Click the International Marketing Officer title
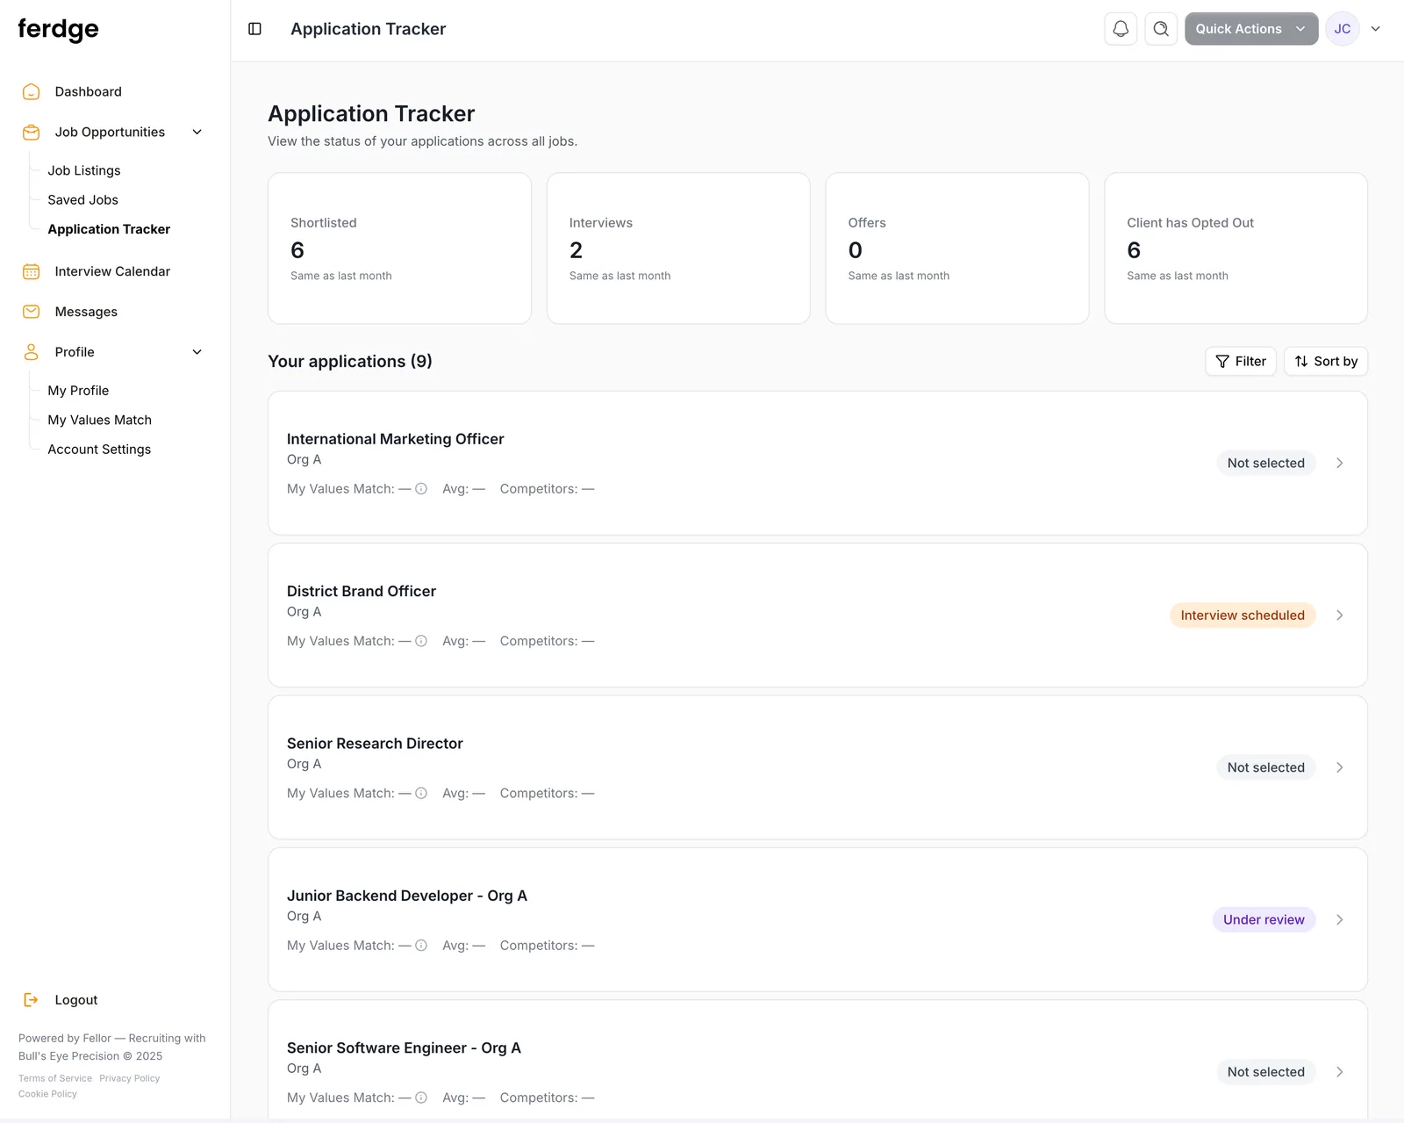Viewport: 1404px width, 1123px height. (395, 439)
